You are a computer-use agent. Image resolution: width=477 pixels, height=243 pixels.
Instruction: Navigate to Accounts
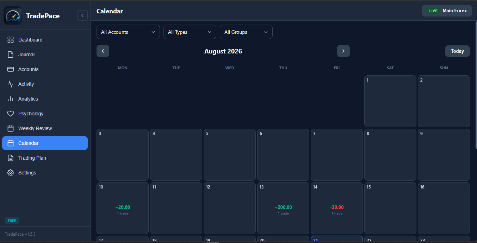tap(45, 69)
